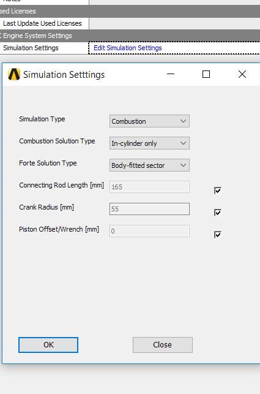This screenshot has height=394, width=260.
Task: Toggle the Connecting Rod Length checkbox
Action: click(218, 191)
